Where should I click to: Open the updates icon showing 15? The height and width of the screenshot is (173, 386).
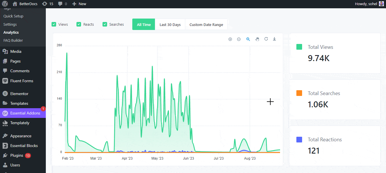(x=47, y=4)
